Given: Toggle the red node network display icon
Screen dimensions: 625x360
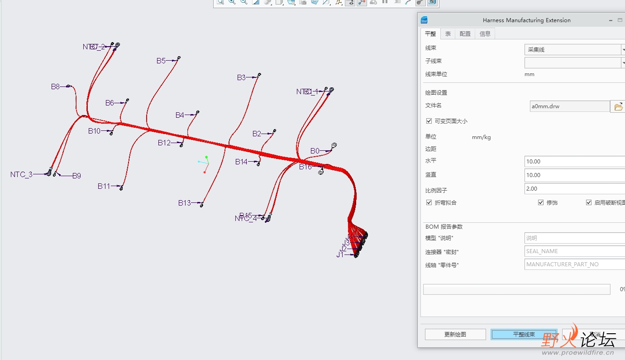Looking at the screenshot, I should pos(362,2).
